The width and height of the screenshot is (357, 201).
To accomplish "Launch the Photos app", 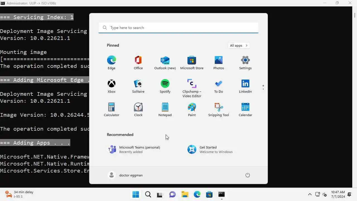I will 219,63.
